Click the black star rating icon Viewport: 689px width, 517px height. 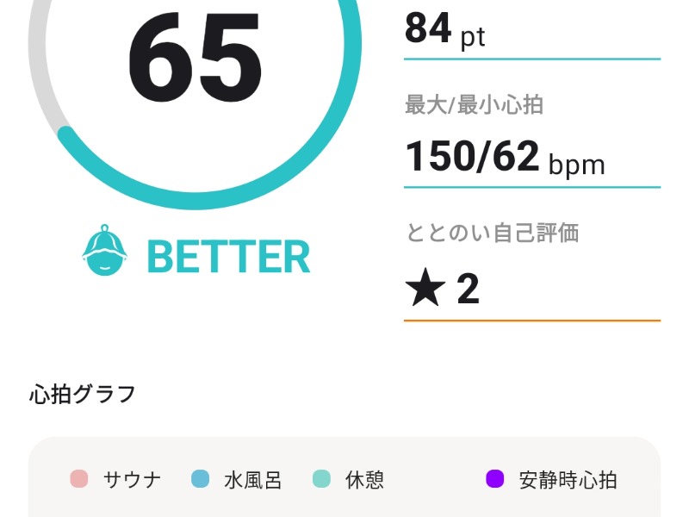(x=425, y=287)
